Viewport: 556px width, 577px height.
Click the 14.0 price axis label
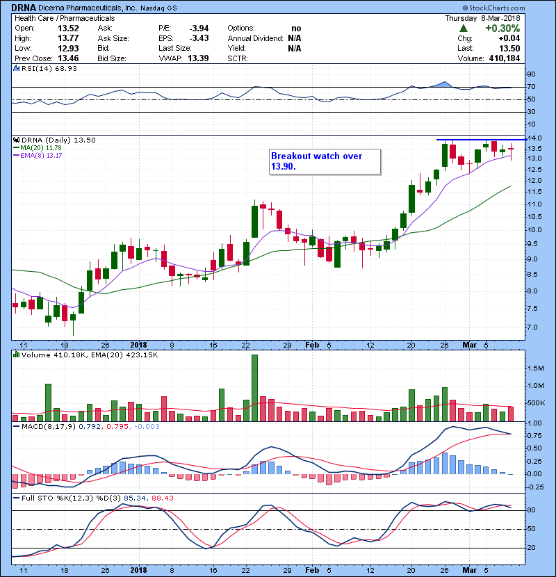pos(534,138)
